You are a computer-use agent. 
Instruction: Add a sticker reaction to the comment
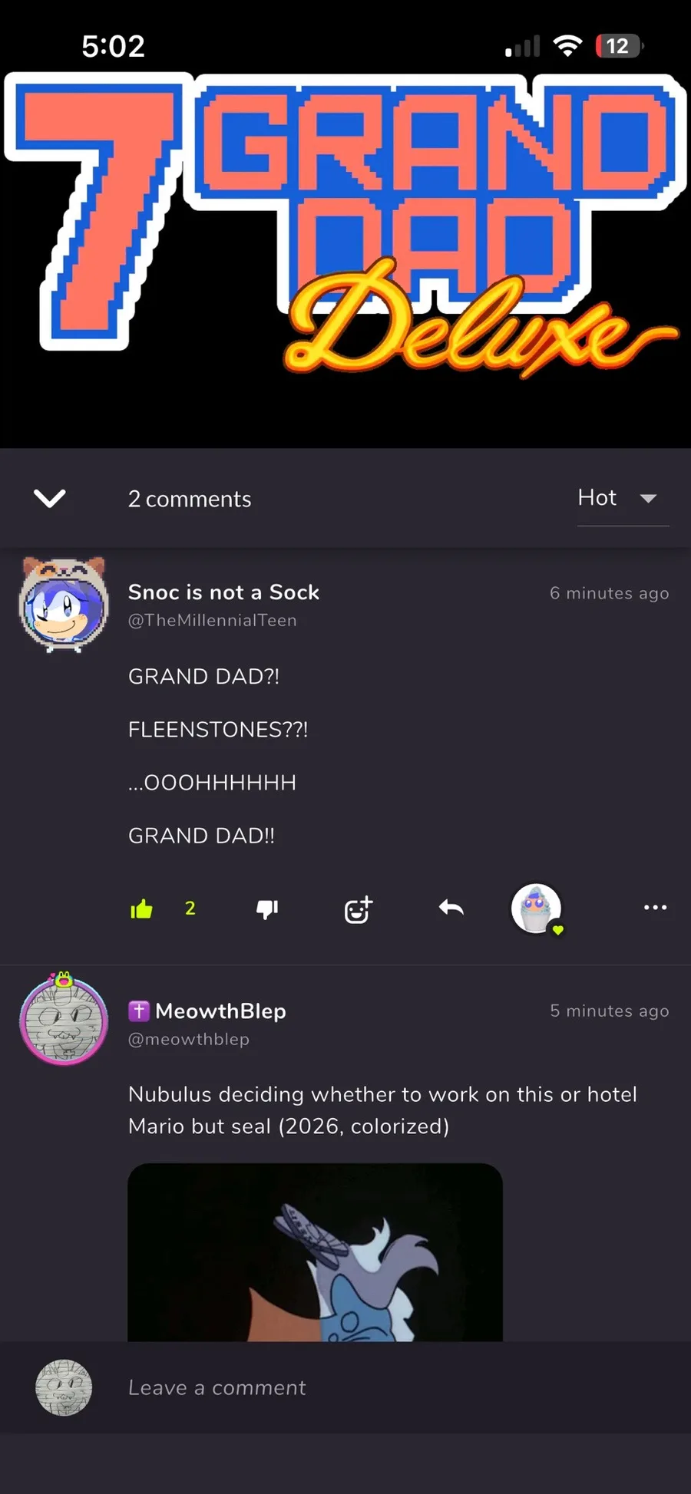tap(358, 909)
